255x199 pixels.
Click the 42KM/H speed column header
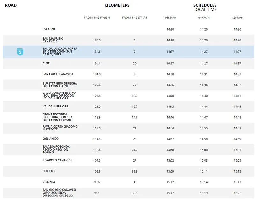point(237,18)
